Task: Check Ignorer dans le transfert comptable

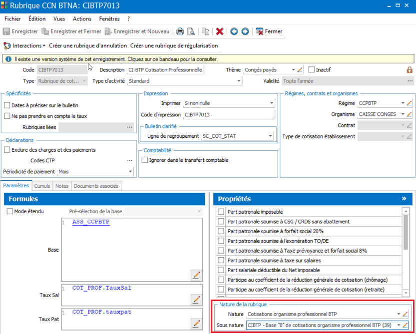Action: pos(145,160)
